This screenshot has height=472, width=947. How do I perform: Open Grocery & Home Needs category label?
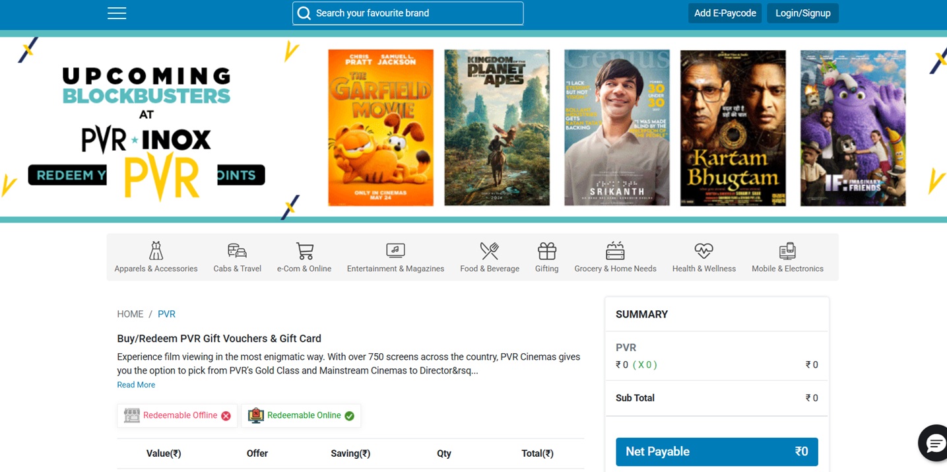pyautogui.click(x=615, y=269)
